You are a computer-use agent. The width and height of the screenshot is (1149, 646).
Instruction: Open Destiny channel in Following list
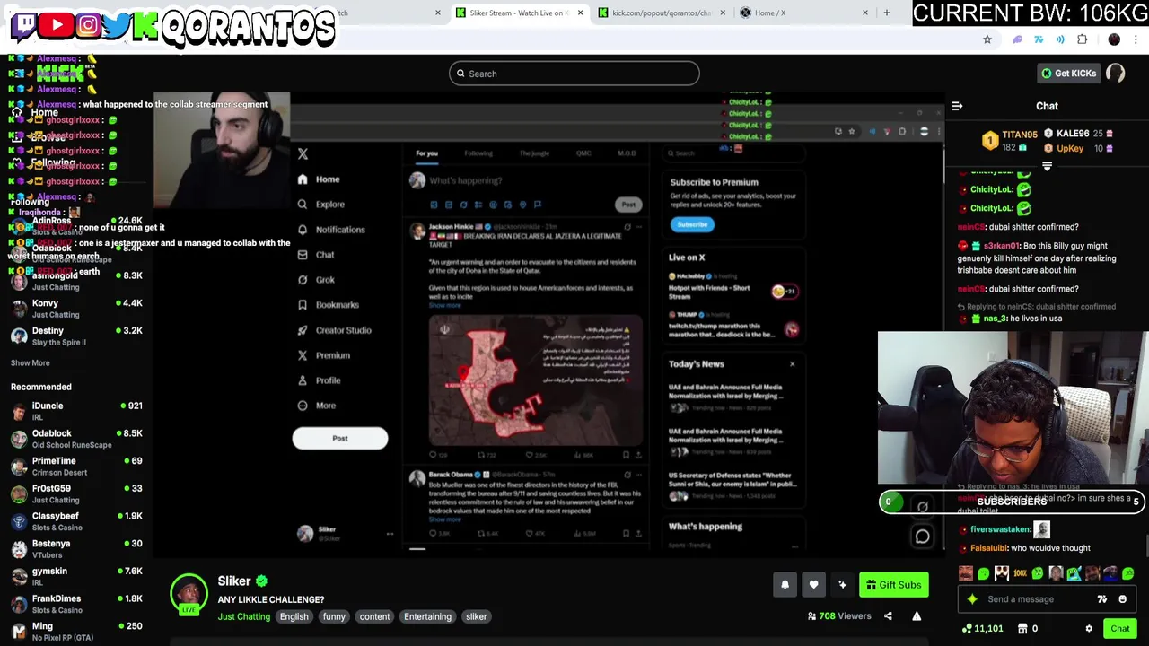click(x=76, y=336)
